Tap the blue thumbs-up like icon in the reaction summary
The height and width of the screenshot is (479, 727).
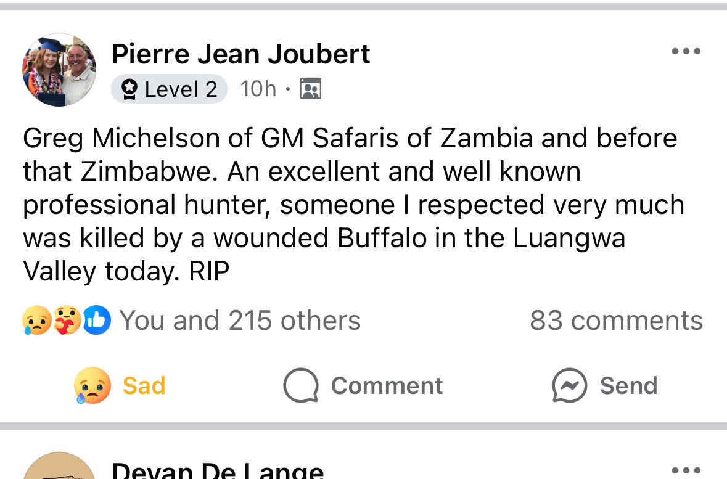pos(97,321)
